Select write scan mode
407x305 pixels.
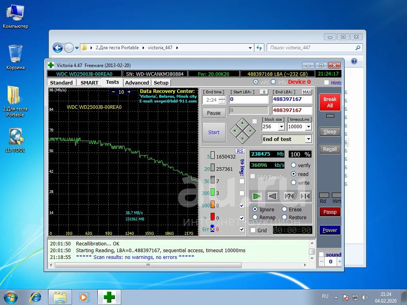pyautogui.click(x=293, y=183)
